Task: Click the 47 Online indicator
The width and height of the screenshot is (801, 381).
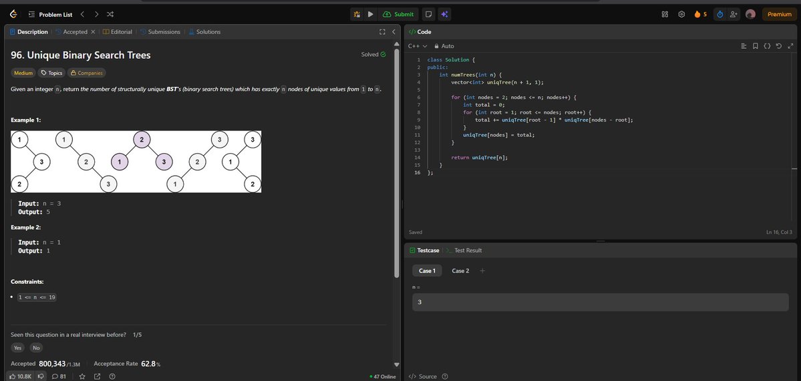Action: 383,376
